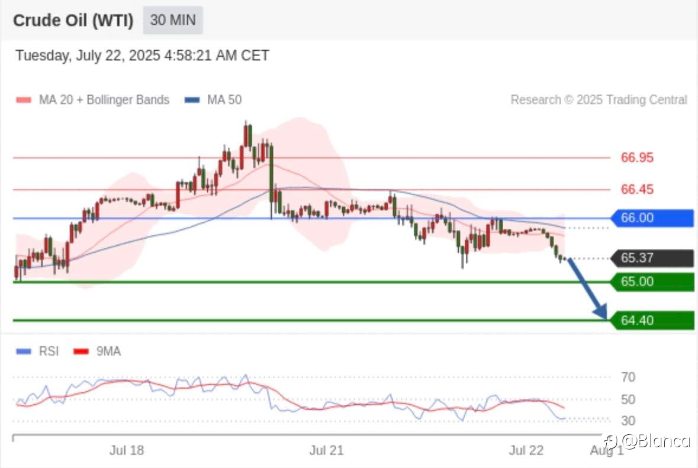698x468 pixels.
Task: Click the MA 50 legend label
Action: pyautogui.click(x=224, y=99)
